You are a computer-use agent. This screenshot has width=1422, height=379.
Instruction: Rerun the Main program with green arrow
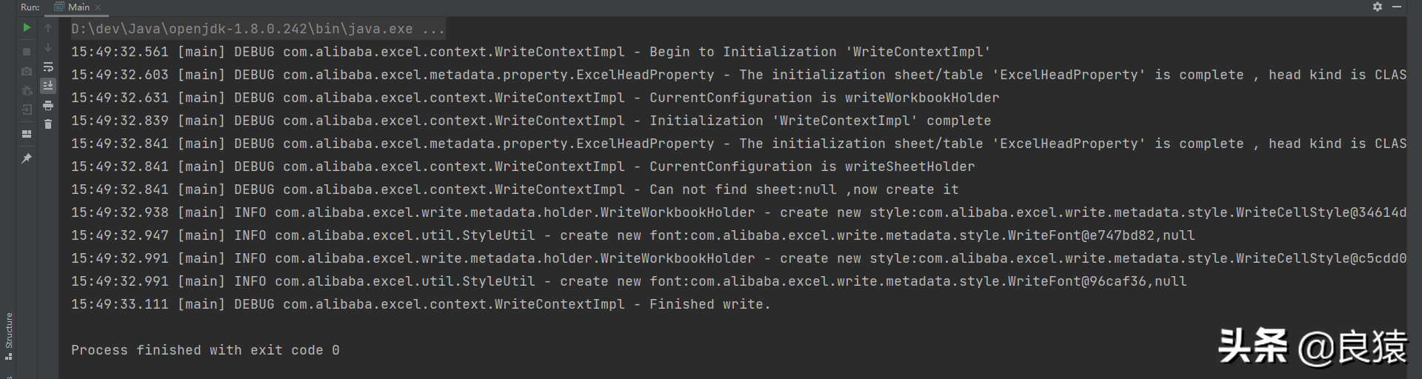click(x=27, y=27)
